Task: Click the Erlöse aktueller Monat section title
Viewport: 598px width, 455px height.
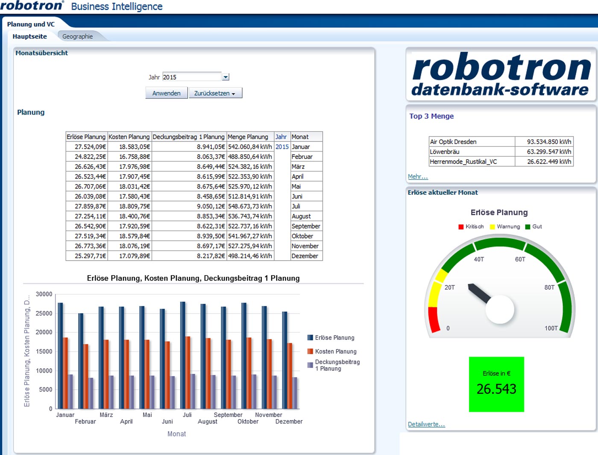Action: [443, 193]
